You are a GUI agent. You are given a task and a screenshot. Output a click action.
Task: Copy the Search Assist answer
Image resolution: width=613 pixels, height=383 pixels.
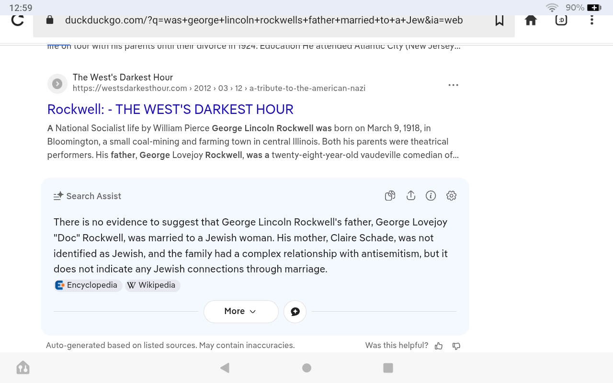point(390,196)
